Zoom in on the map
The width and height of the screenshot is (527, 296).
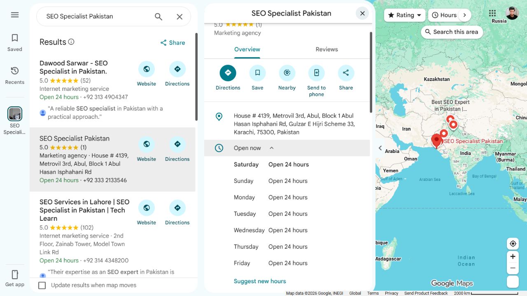(513, 257)
